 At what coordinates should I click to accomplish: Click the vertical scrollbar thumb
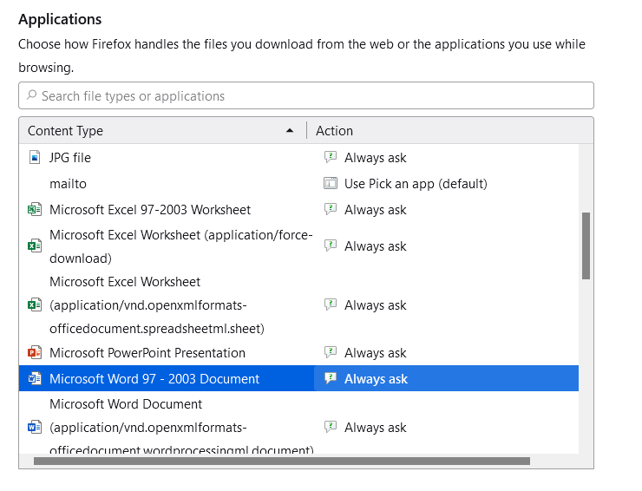(586, 245)
